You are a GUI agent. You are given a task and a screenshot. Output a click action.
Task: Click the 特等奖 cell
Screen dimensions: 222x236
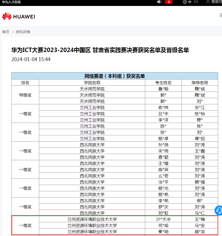click(x=25, y=95)
